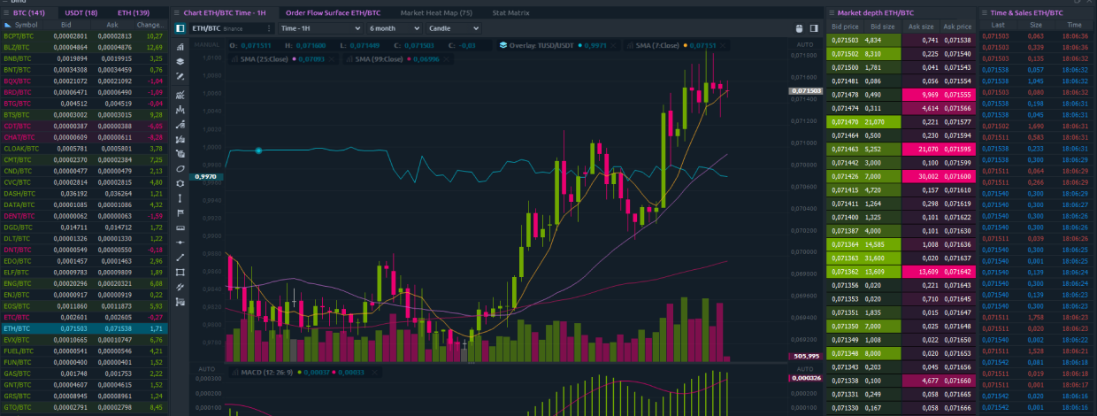The image size is (1097, 416).
Task: Open the Market Heat Map (75) tab
Action: click(x=436, y=13)
